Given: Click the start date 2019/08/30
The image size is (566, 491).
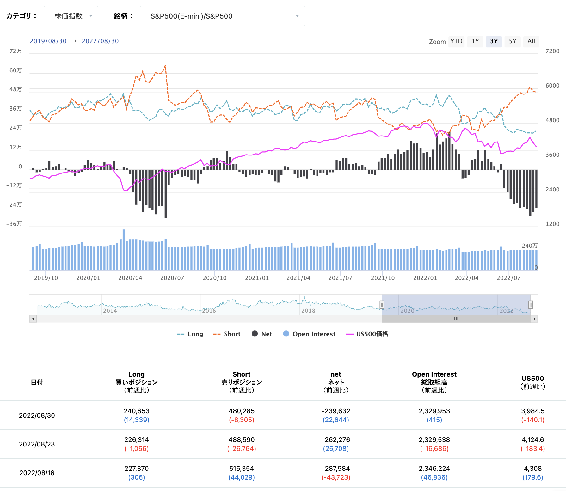Looking at the screenshot, I should pyautogui.click(x=48, y=41).
